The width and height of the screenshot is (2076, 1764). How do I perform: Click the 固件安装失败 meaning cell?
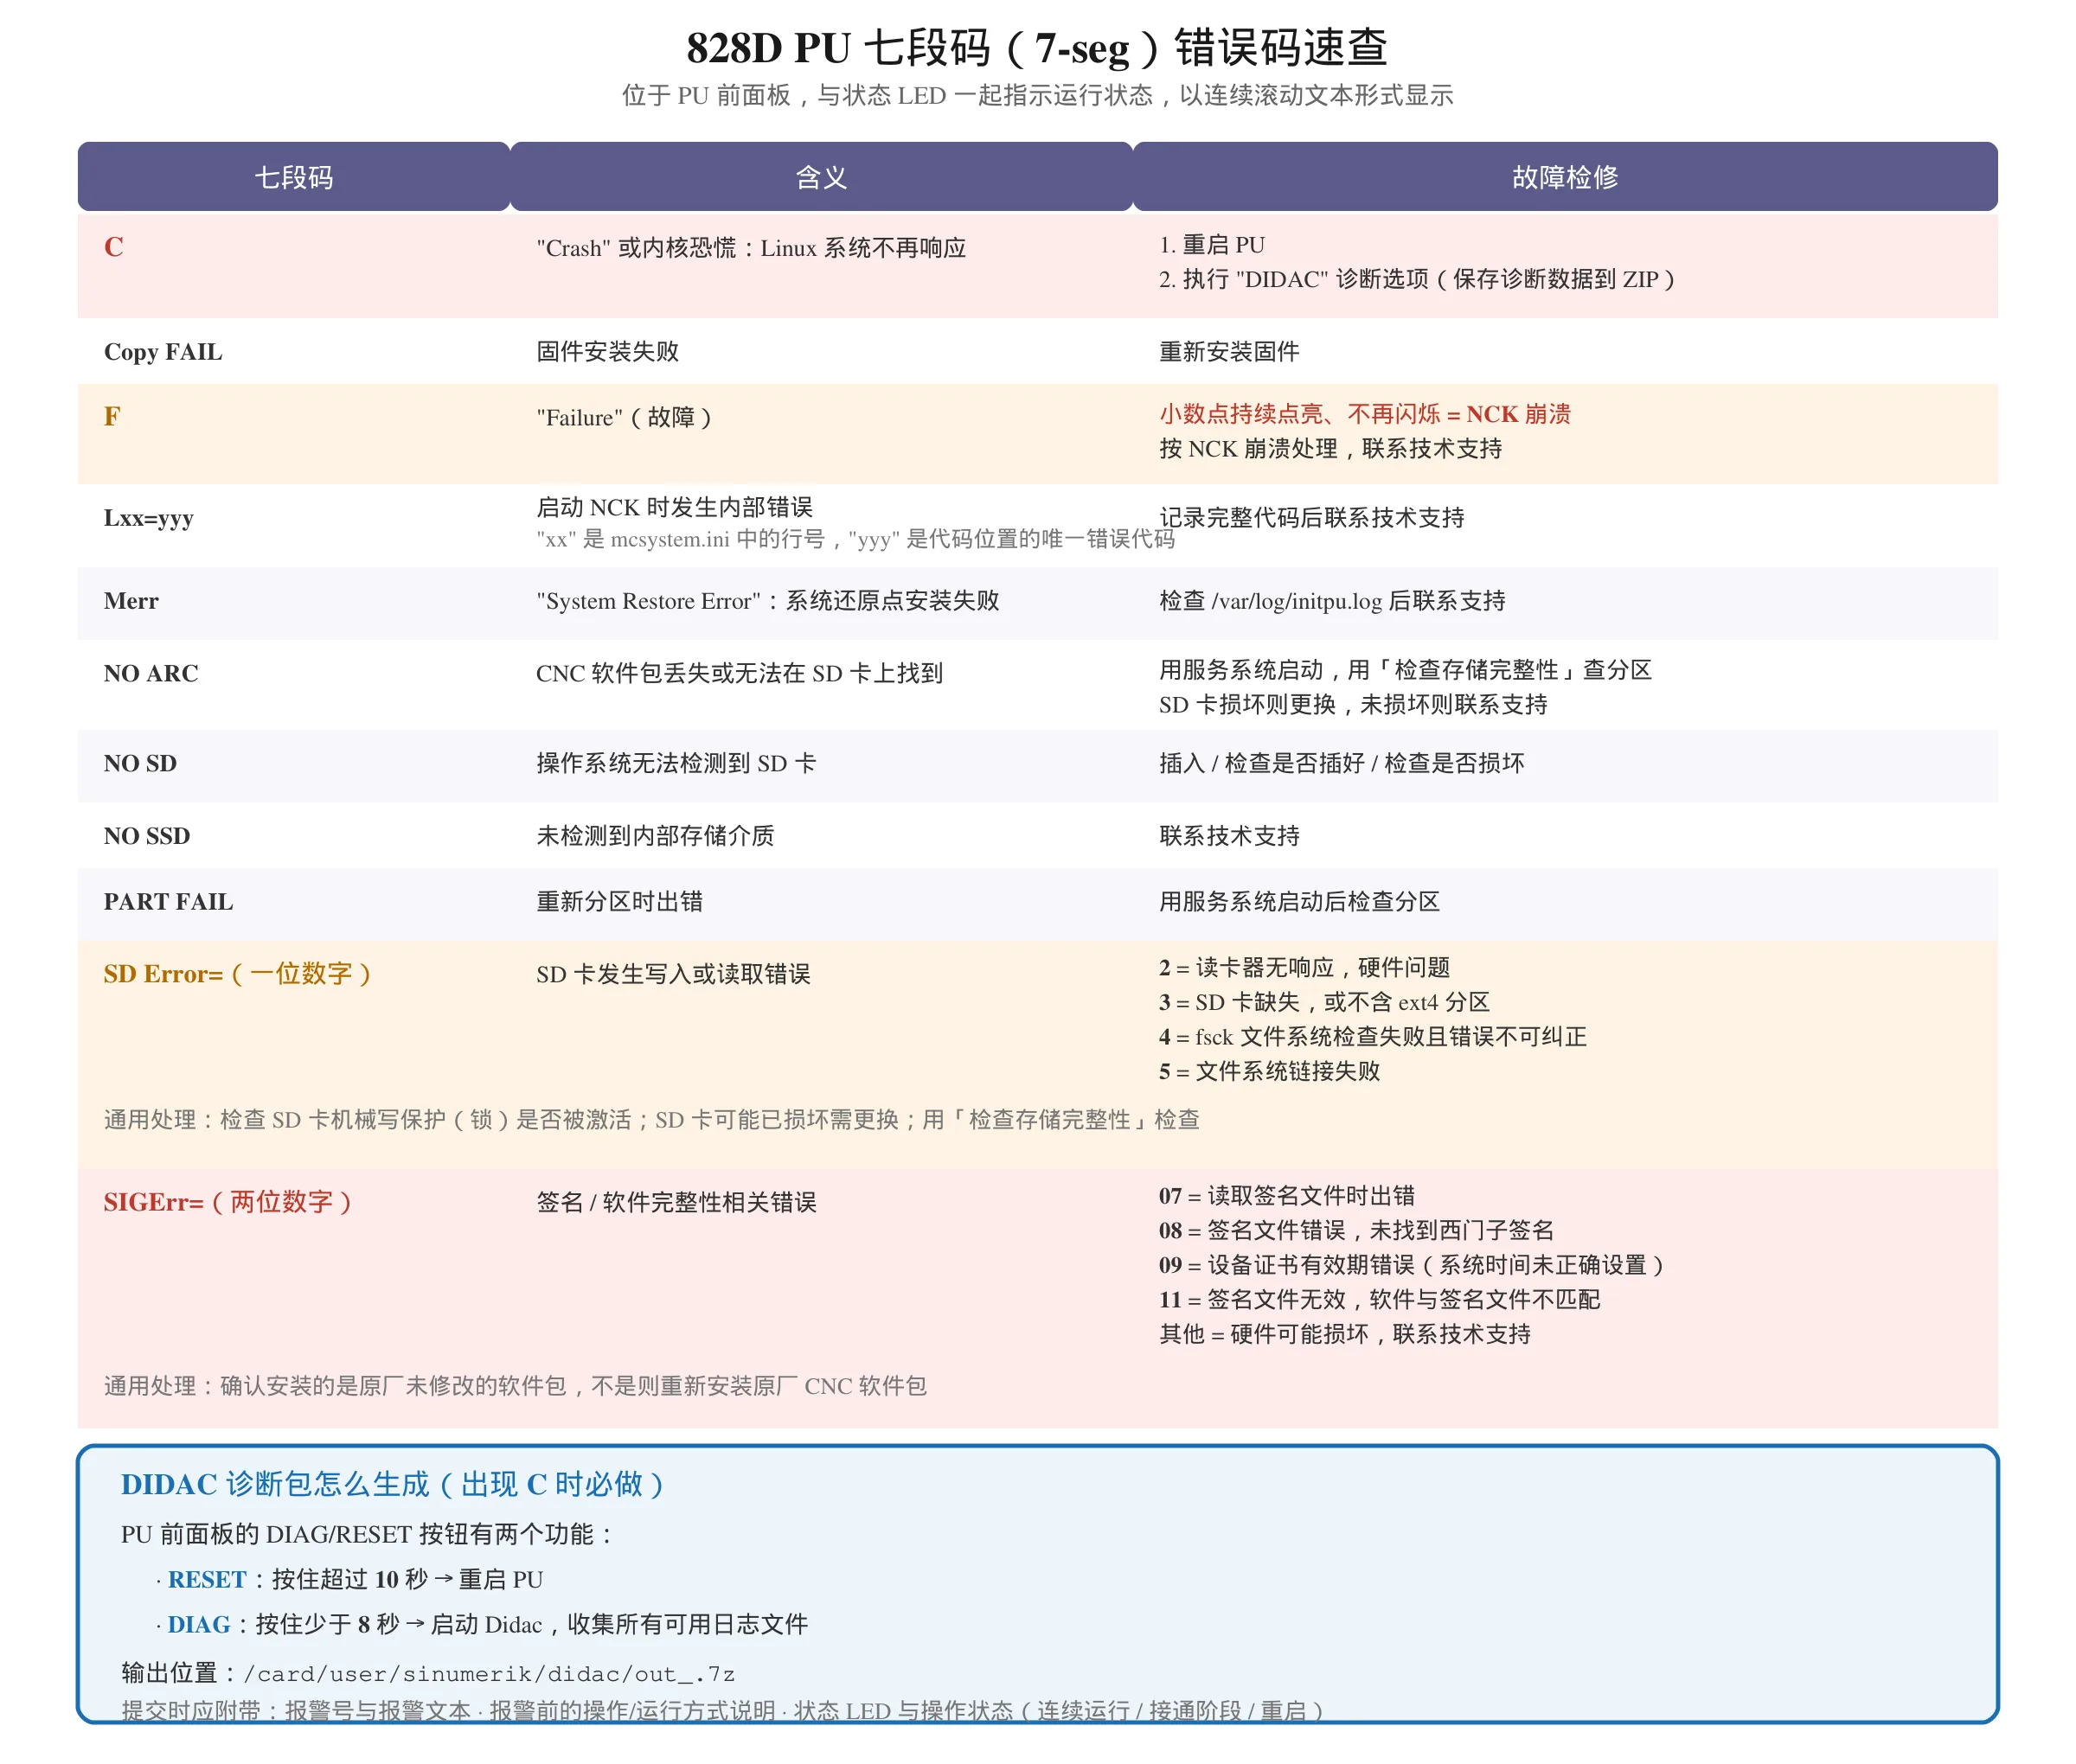607,351
